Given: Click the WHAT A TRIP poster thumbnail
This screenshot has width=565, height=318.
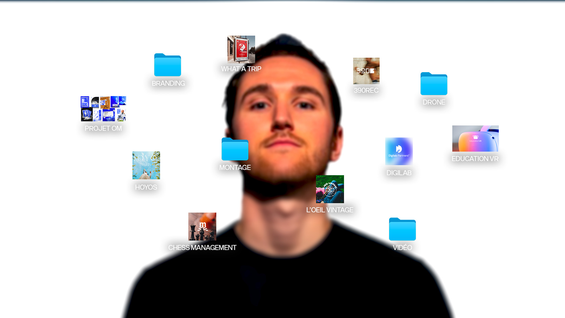Looking at the screenshot, I should pos(241,49).
